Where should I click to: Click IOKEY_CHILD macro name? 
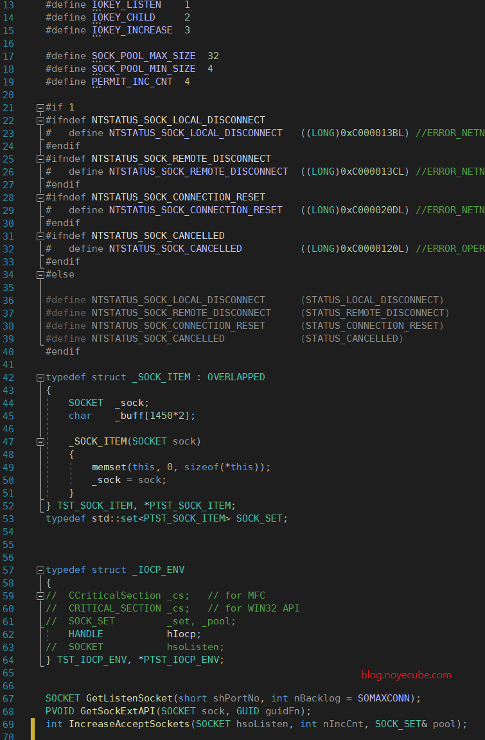[x=123, y=17]
